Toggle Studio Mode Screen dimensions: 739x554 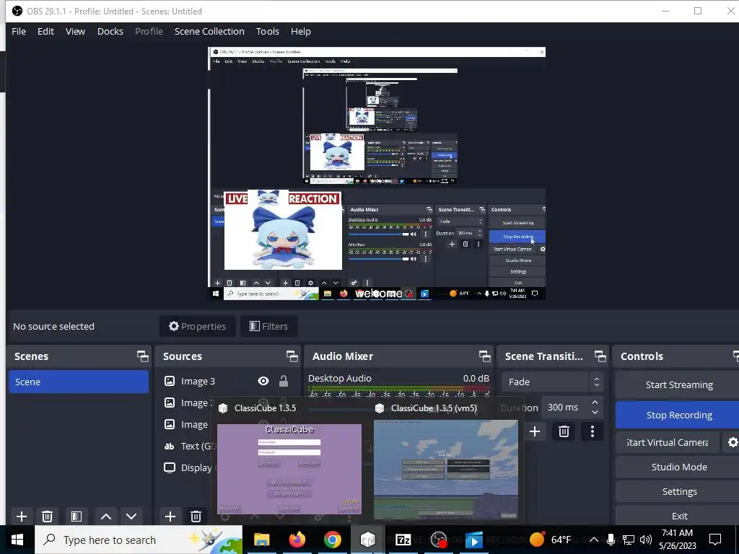click(x=678, y=467)
